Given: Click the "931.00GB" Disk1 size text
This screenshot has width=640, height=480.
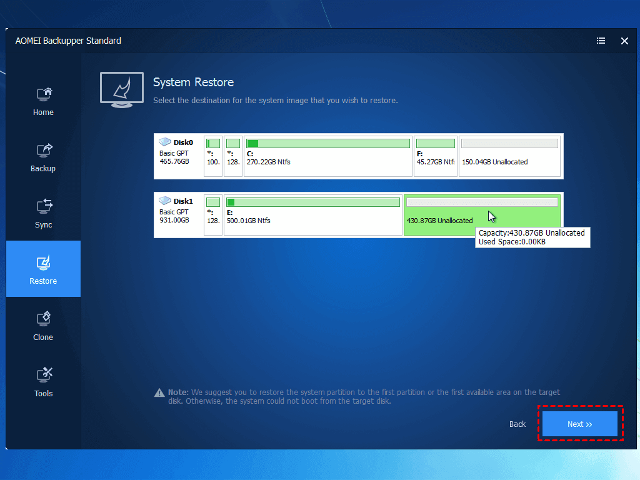Looking at the screenshot, I should pos(174,221).
